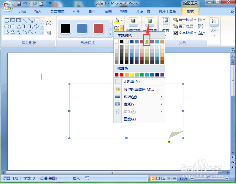
Task: Open shadow effects button
Action: [133, 24]
